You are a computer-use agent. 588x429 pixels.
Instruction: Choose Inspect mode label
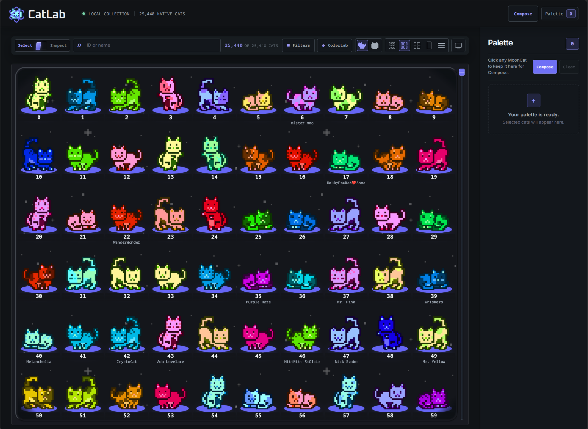58,45
